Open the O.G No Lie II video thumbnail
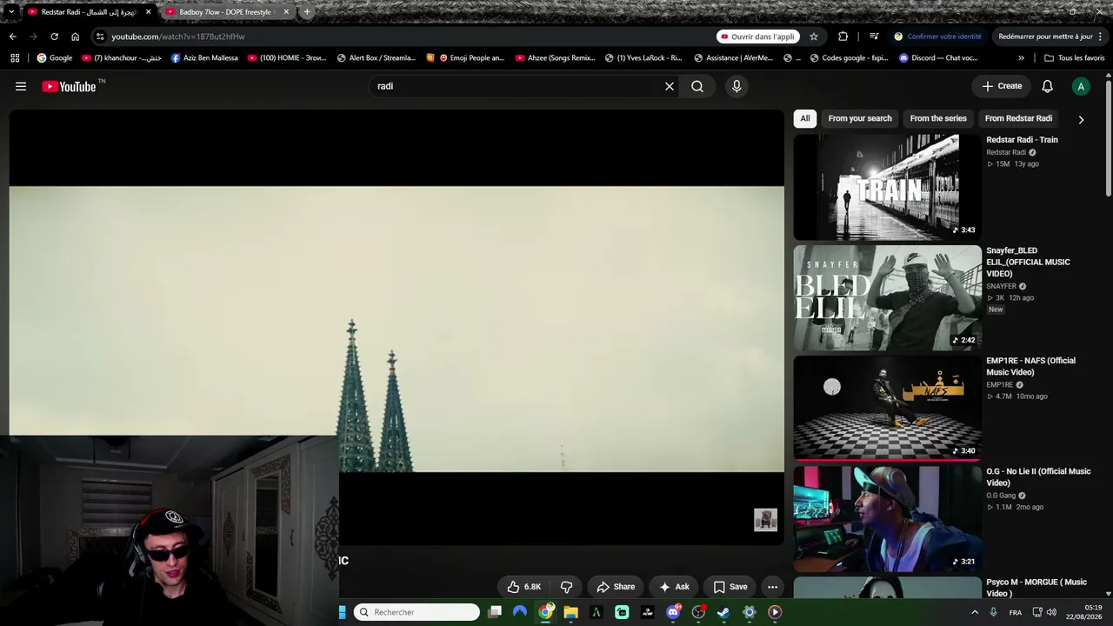This screenshot has height=626, width=1113. 887,519
